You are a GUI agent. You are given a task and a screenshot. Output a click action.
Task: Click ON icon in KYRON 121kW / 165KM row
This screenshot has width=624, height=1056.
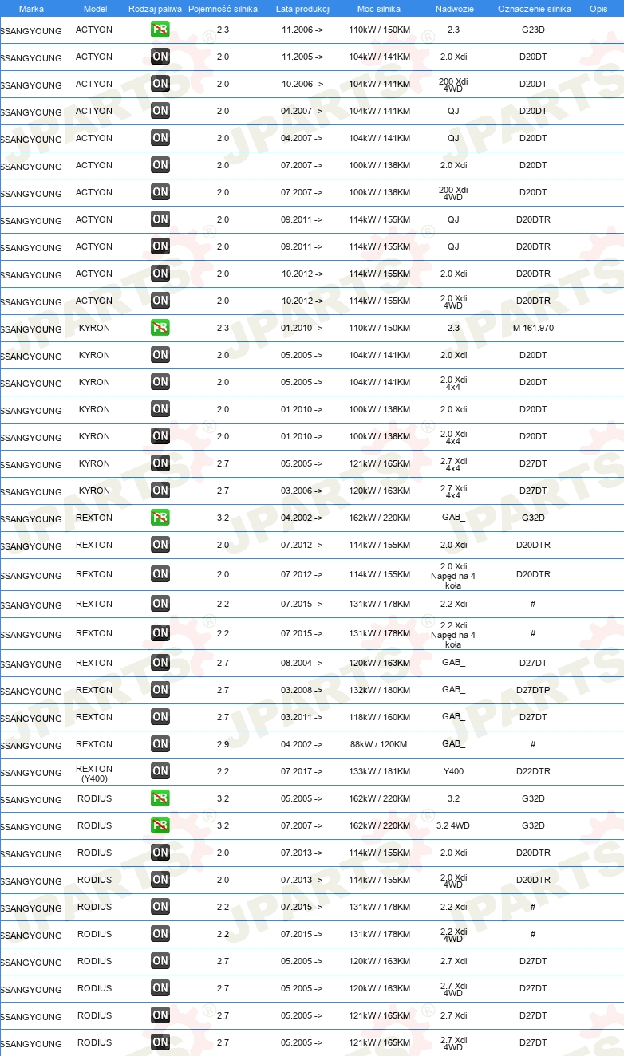coord(160,463)
